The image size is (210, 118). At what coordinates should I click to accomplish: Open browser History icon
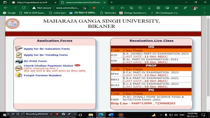click(140, 8)
